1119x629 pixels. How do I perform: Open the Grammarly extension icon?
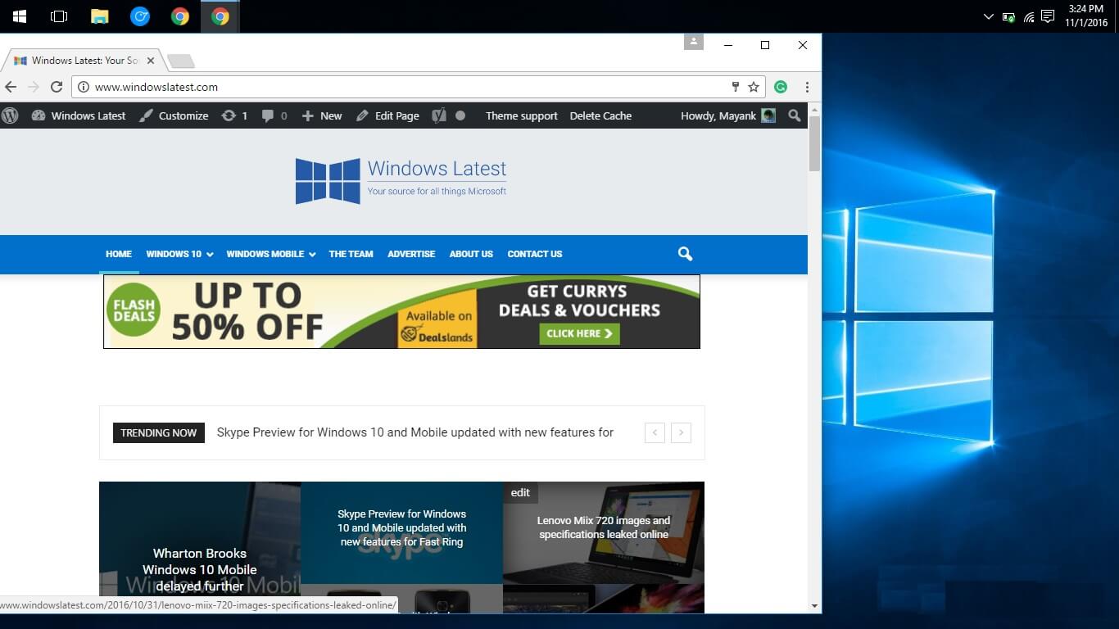coord(781,87)
